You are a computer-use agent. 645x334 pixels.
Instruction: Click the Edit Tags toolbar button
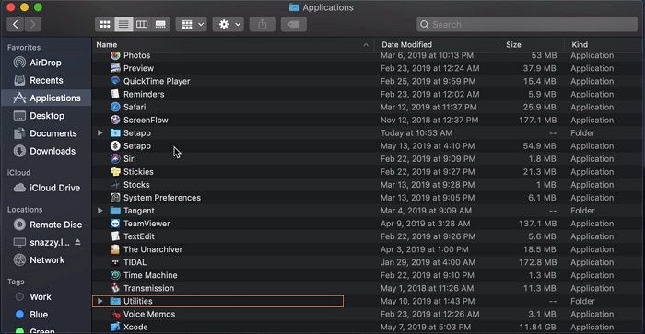point(294,24)
